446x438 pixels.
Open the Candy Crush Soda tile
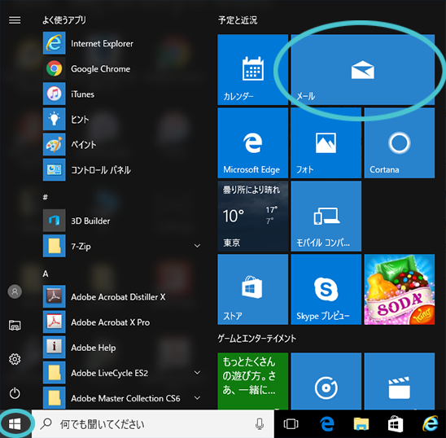pyautogui.click(x=400, y=290)
